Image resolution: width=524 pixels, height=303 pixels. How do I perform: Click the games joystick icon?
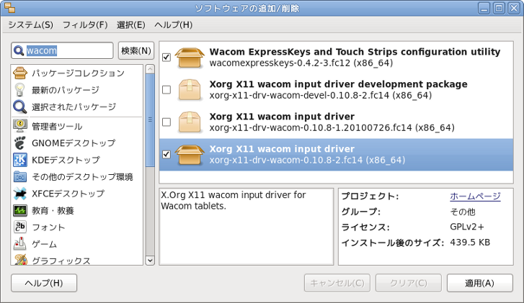19,244
